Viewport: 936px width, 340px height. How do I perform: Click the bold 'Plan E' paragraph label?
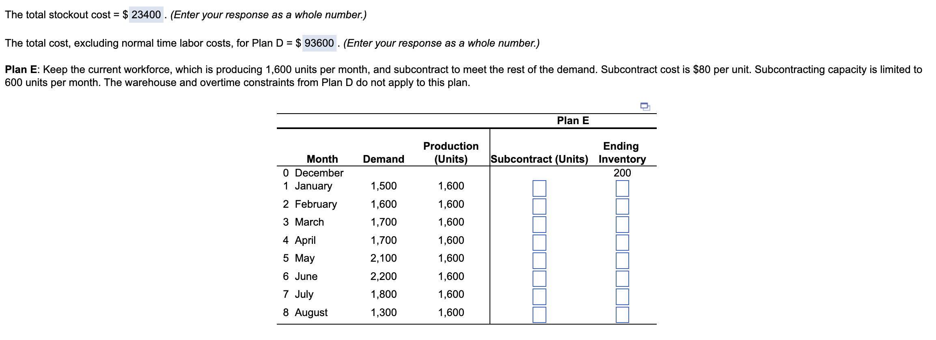21,69
